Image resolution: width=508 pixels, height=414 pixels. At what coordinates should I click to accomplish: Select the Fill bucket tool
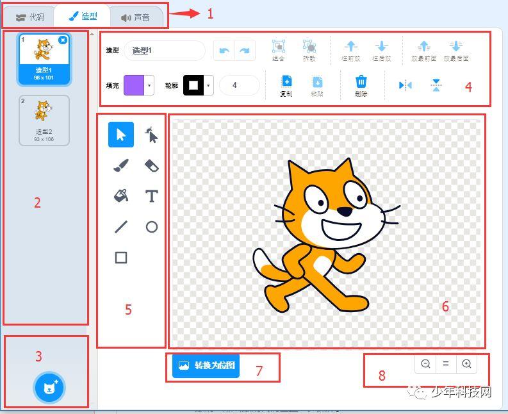(121, 196)
